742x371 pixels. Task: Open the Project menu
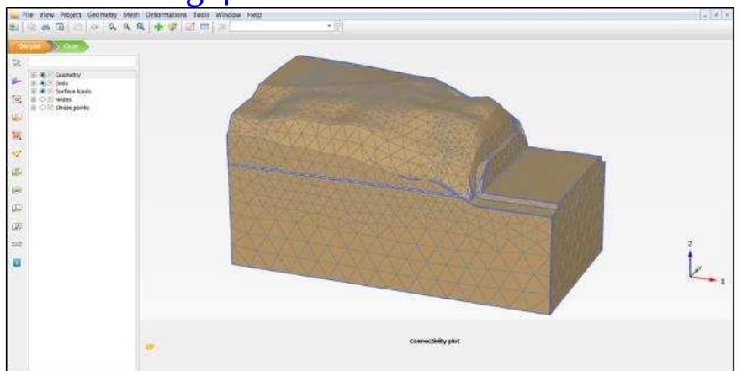[x=71, y=15]
